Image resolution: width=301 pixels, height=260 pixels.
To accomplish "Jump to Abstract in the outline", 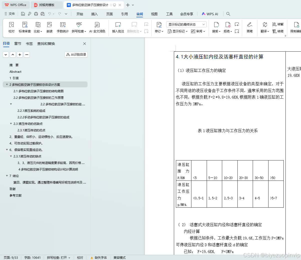I will 16,71.
